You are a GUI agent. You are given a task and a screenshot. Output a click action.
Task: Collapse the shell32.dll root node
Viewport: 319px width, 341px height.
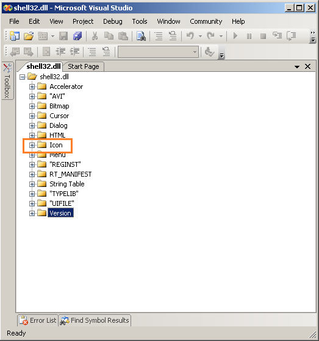pos(22,77)
